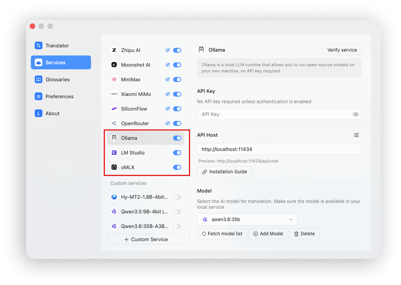401x285 pixels.
Task: Enable the Hy-MT2-1.8B-4bit custom service
Action: click(177, 197)
